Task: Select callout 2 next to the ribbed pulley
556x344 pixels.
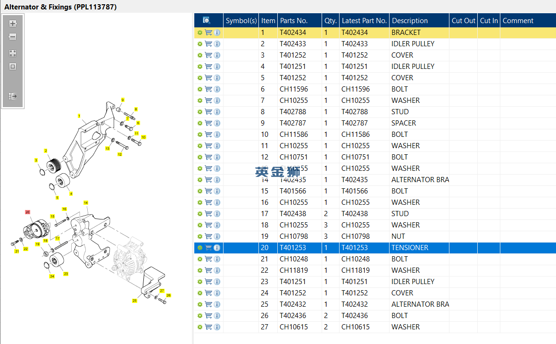Action: point(46,151)
